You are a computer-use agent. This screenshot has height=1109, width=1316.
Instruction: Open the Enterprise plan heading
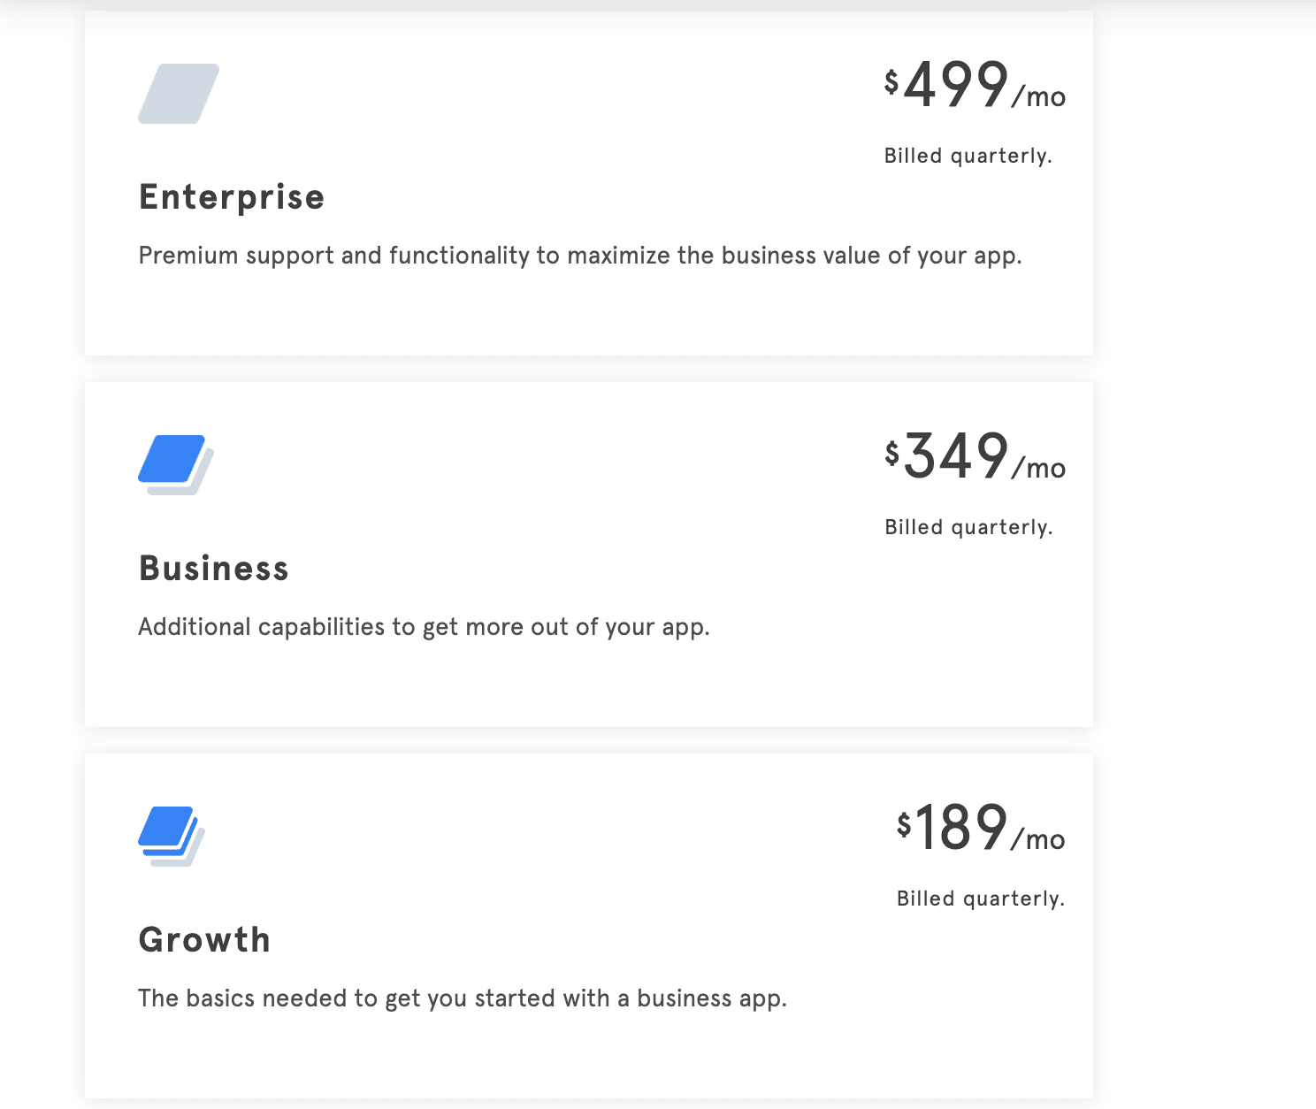tap(232, 197)
